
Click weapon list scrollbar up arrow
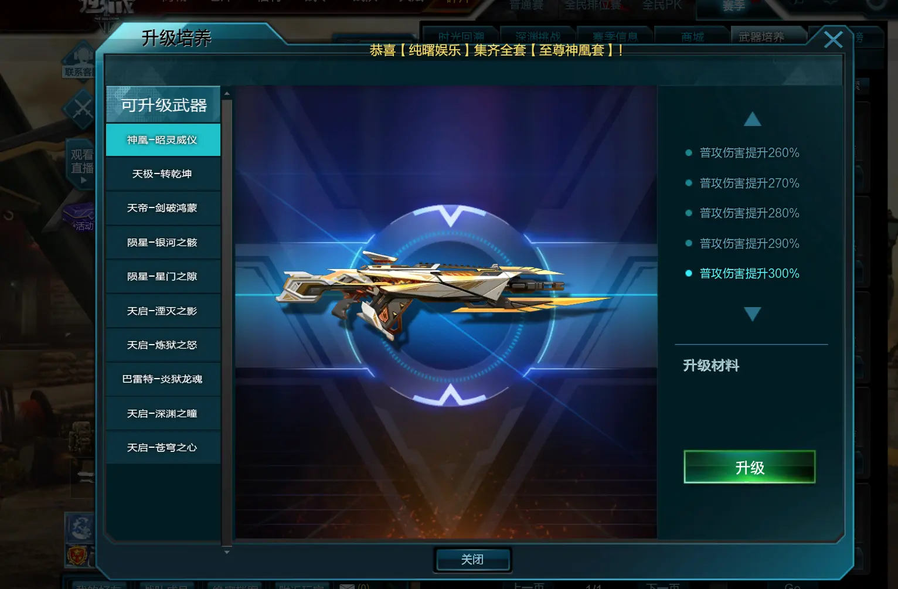(227, 93)
